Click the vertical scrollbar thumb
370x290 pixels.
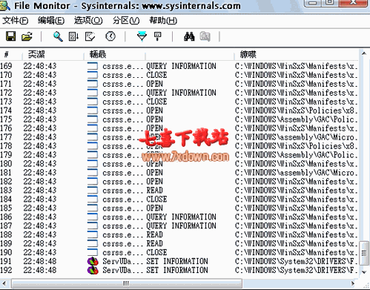(364, 254)
